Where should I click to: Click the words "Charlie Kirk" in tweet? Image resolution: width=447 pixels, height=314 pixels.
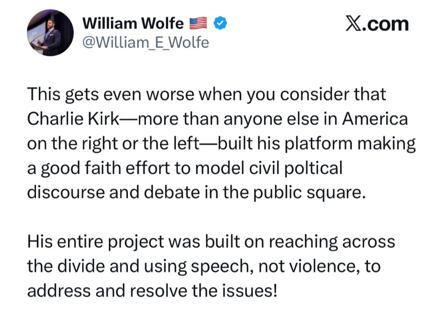click(x=73, y=119)
